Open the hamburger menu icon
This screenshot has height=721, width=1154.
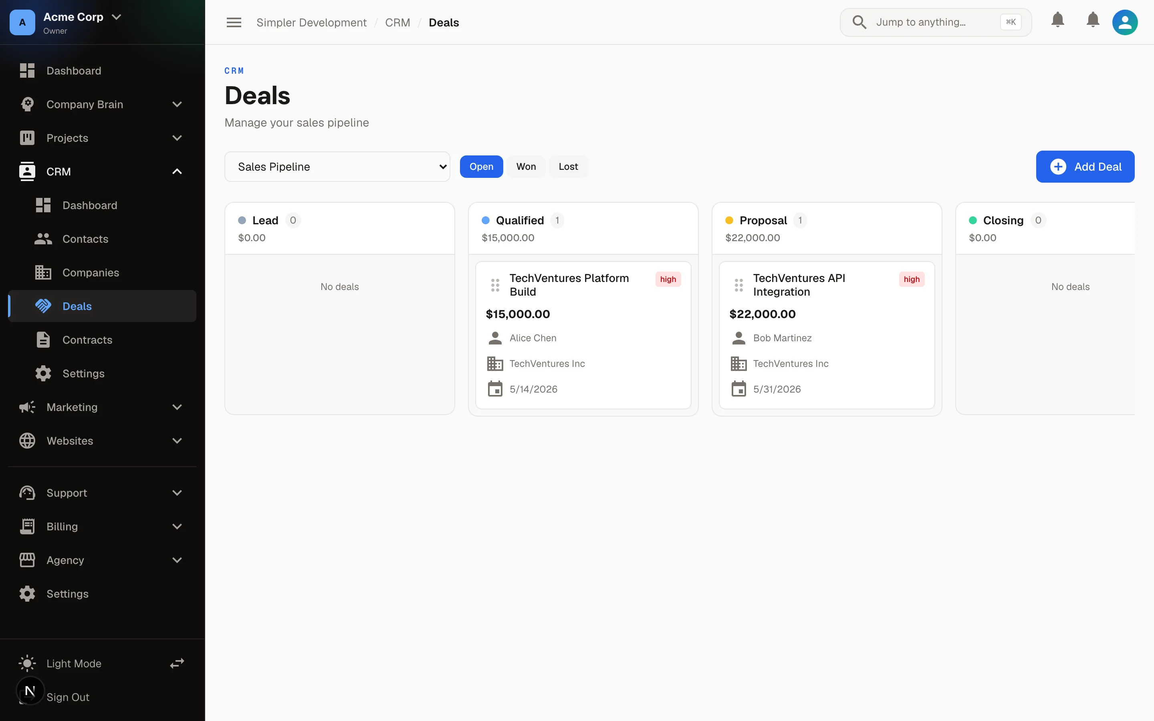(x=234, y=22)
